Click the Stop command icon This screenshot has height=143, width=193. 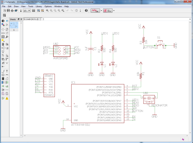[76, 11]
